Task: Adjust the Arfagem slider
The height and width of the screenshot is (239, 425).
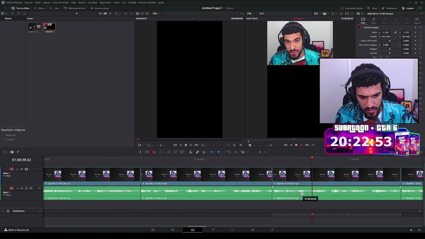Action: (390, 49)
